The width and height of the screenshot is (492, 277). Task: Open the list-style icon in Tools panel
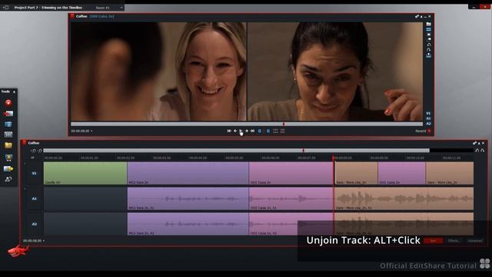pyautogui.click(x=8, y=124)
